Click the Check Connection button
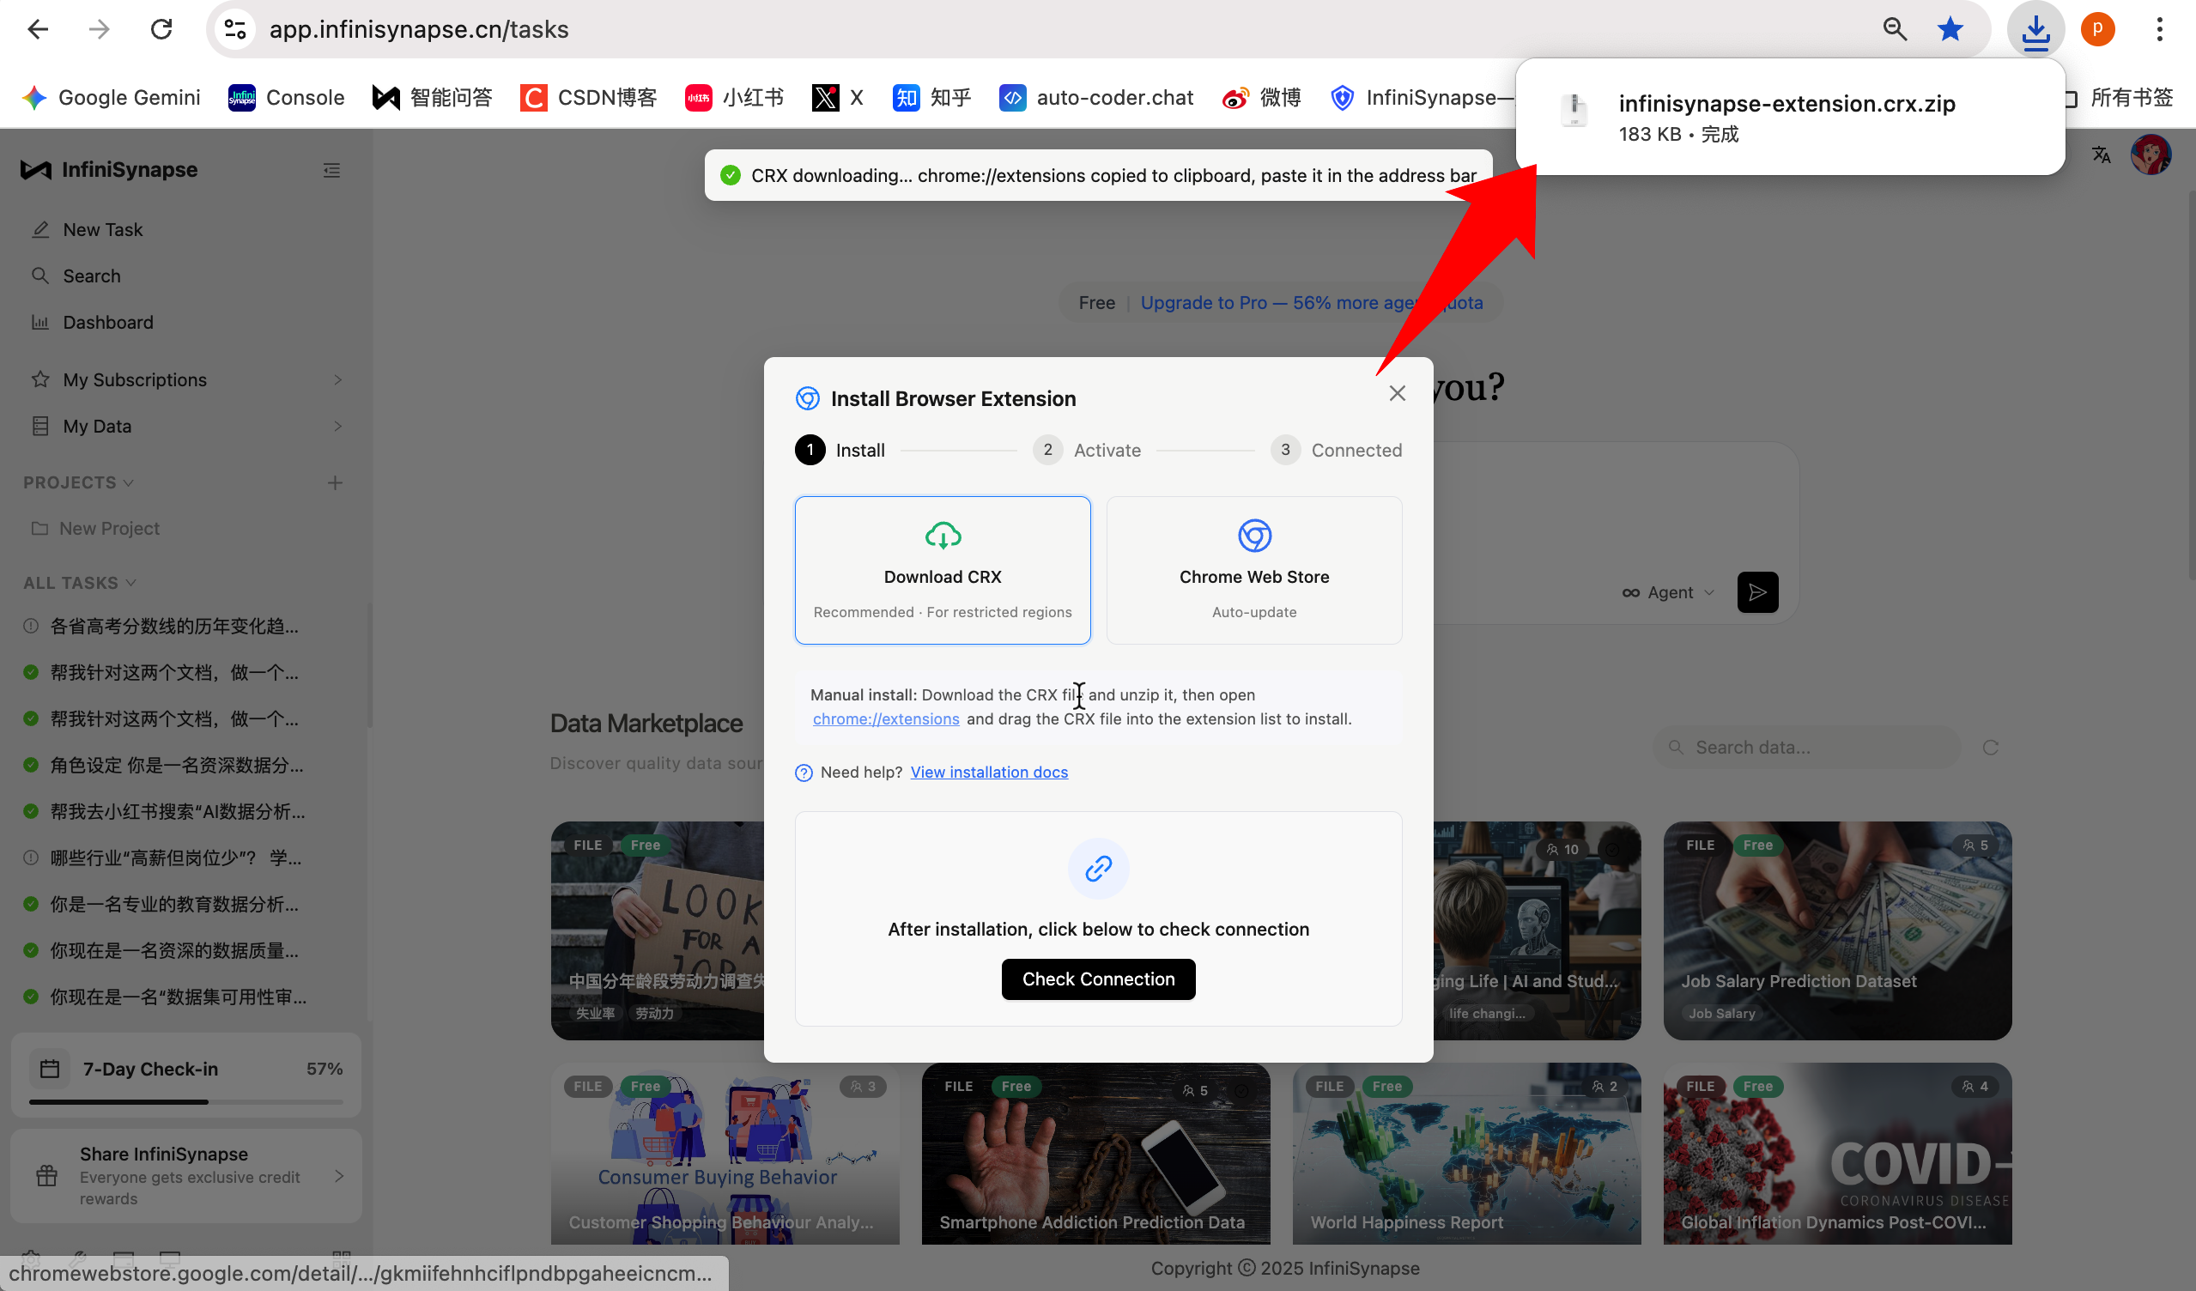The width and height of the screenshot is (2196, 1291). (1098, 979)
